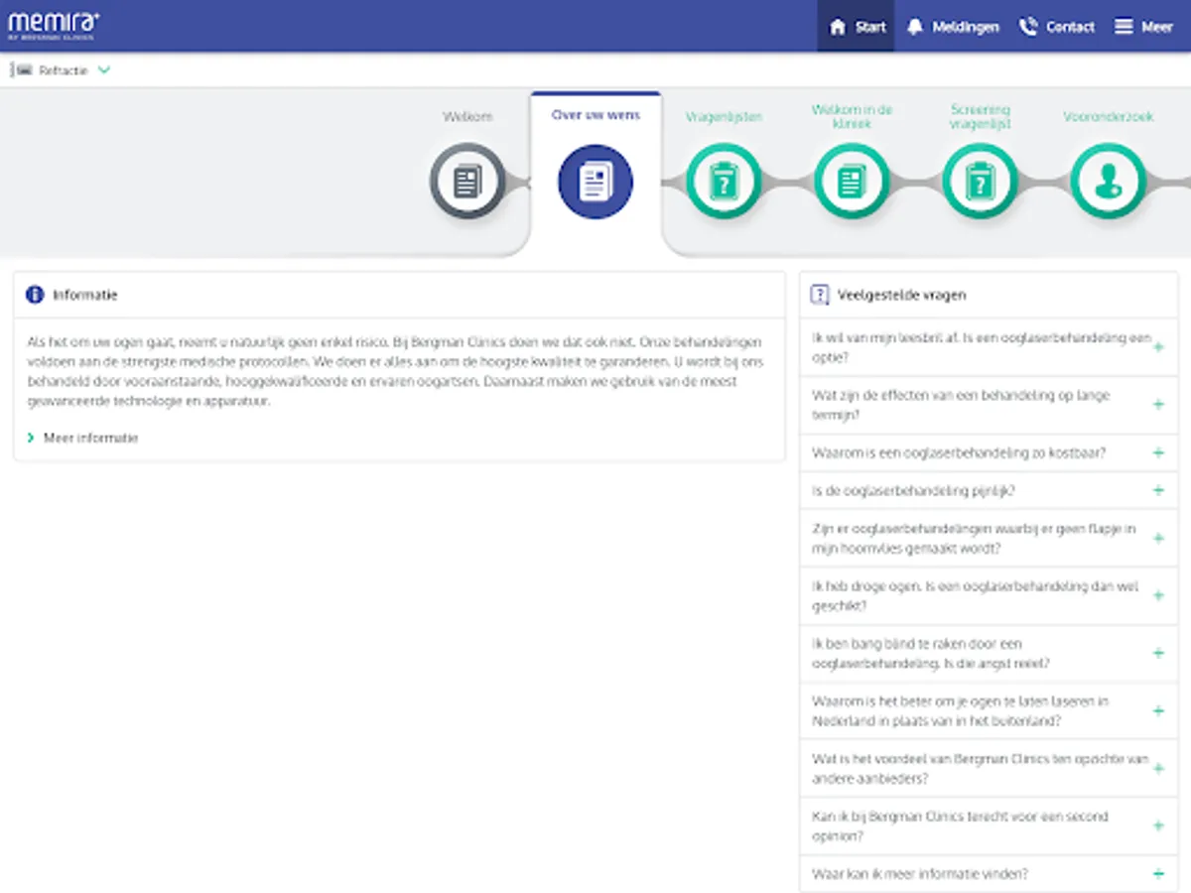Click the phone icon for Contact
The height and width of the screenshot is (893, 1191).
tap(1028, 27)
